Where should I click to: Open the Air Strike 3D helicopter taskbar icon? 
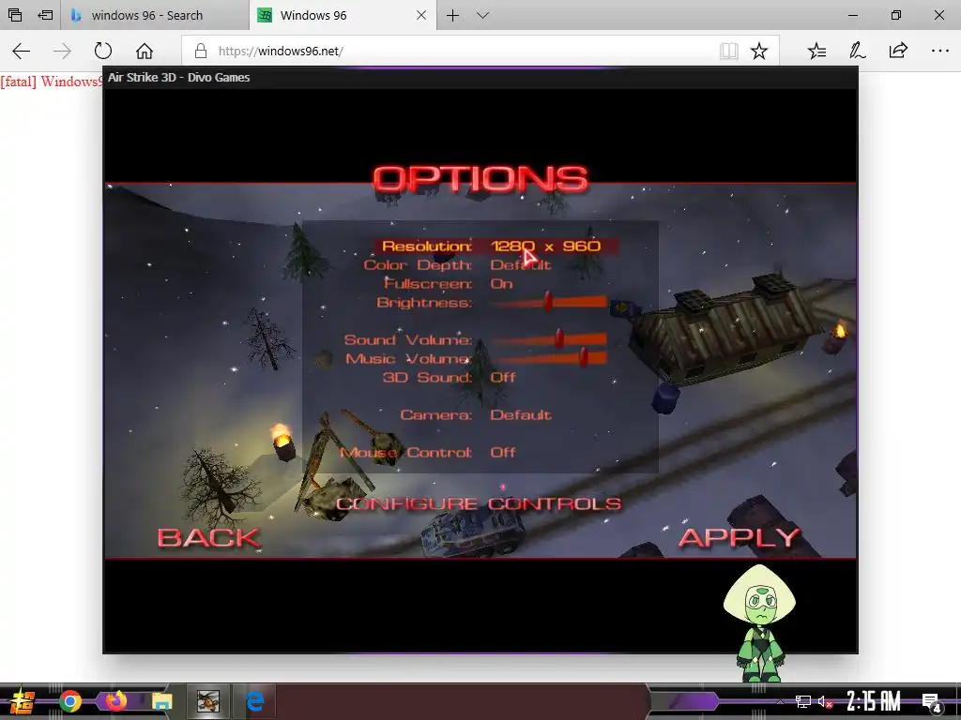(x=208, y=701)
